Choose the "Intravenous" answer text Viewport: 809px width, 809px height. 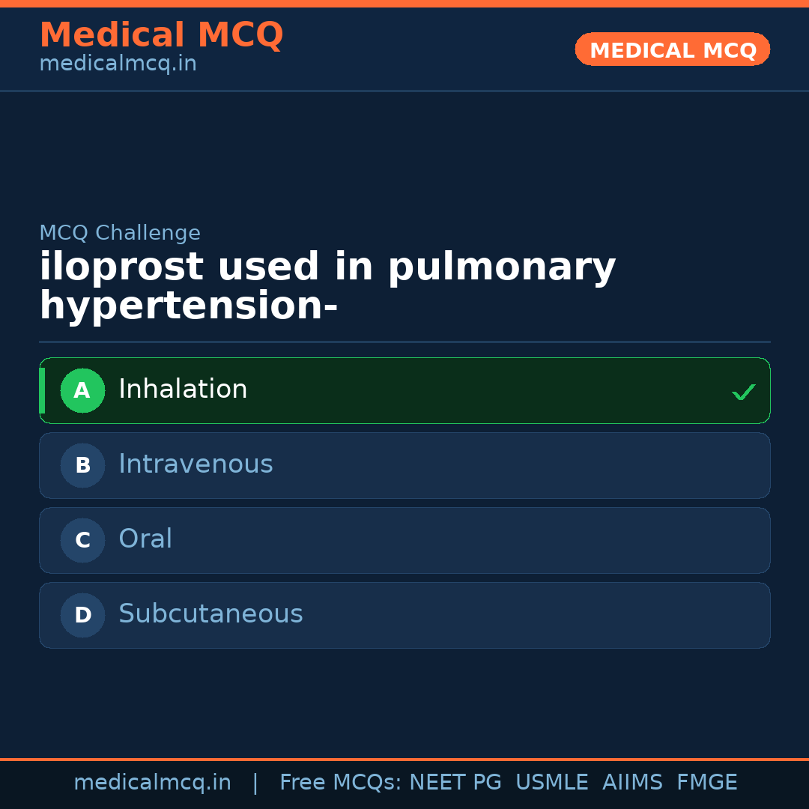(196, 464)
